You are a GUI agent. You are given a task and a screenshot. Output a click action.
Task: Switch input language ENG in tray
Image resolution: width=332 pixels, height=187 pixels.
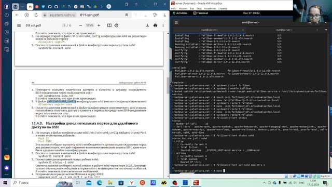coord(302,183)
